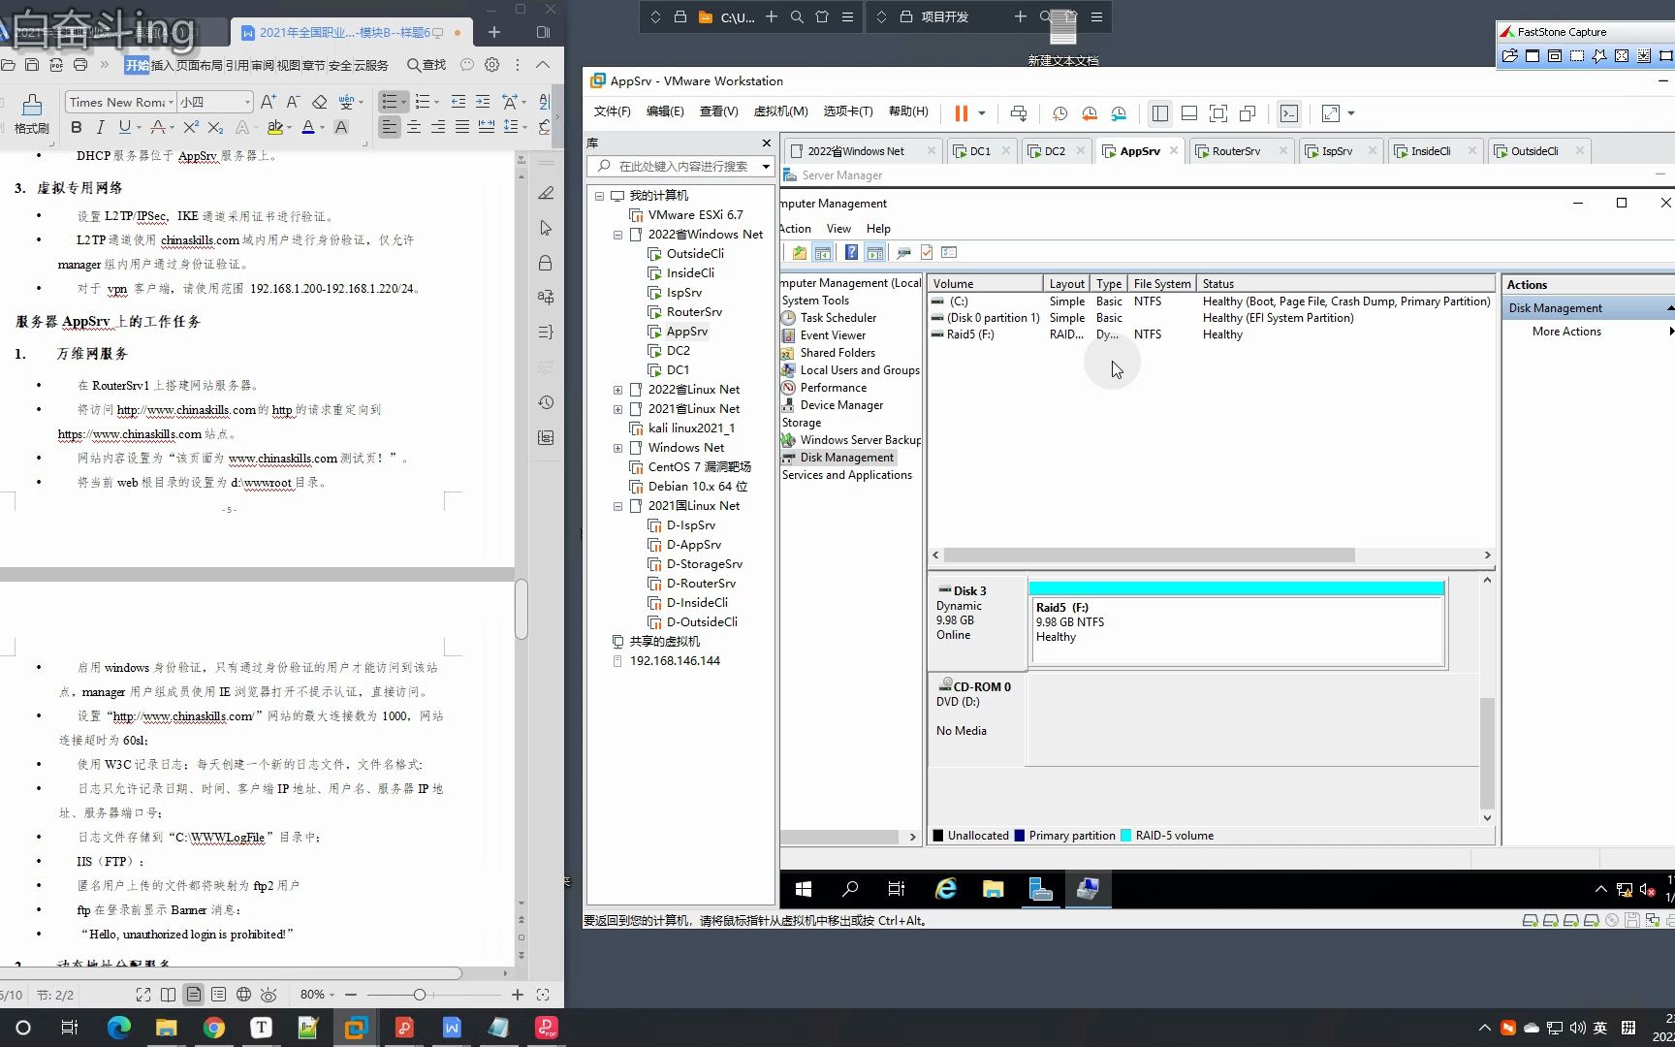This screenshot has width=1675, height=1047.
Task: Open the 选项卡(T) menu in VMware
Action: (x=848, y=111)
